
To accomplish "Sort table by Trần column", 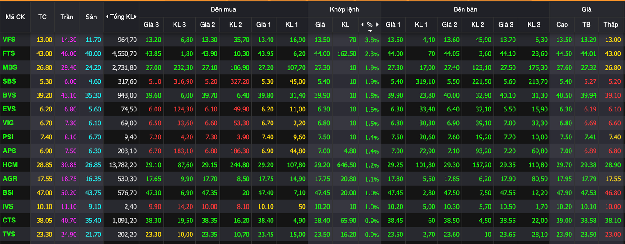I will pos(67,17).
